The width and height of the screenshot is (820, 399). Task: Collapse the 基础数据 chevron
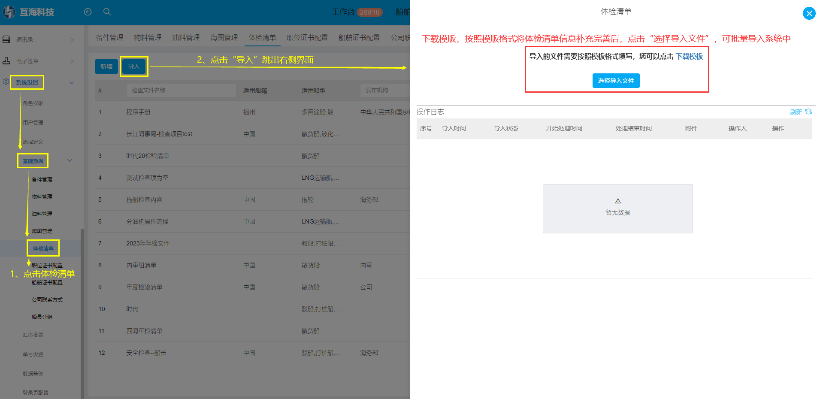(x=70, y=160)
